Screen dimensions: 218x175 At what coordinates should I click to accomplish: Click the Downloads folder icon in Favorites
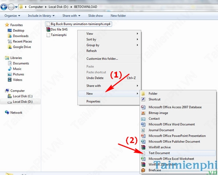[x=9, y=36]
